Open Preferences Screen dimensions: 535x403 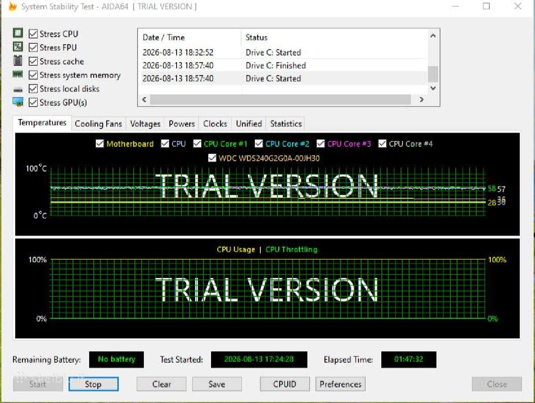click(340, 384)
